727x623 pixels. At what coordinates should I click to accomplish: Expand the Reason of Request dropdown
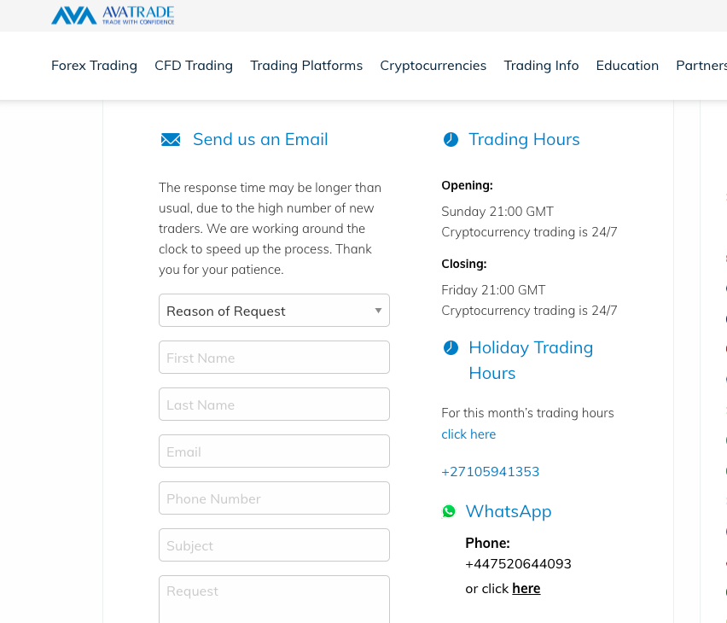274,311
